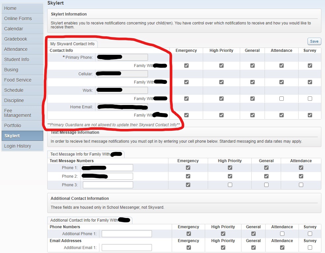Uncheck Emergency for the Home Email contact
The width and height of the screenshot is (325, 253).
(186, 115)
